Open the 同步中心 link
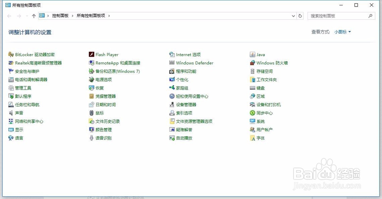 (265, 113)
